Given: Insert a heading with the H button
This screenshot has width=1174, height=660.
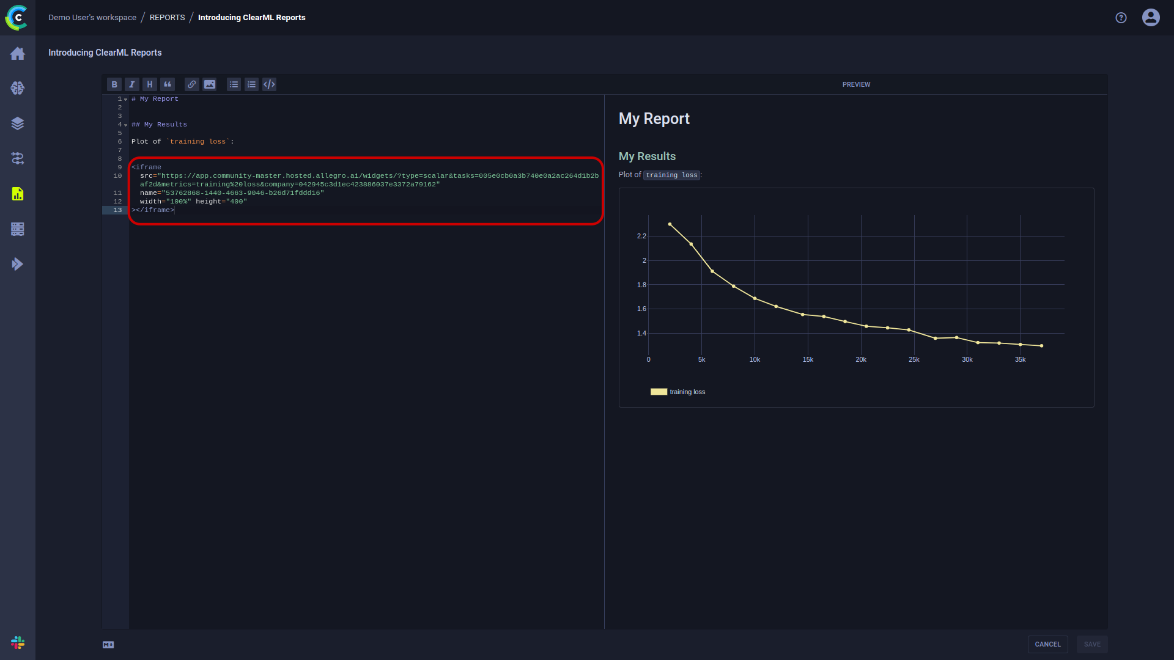Looking at the screenshot, I should click(150, 84).
